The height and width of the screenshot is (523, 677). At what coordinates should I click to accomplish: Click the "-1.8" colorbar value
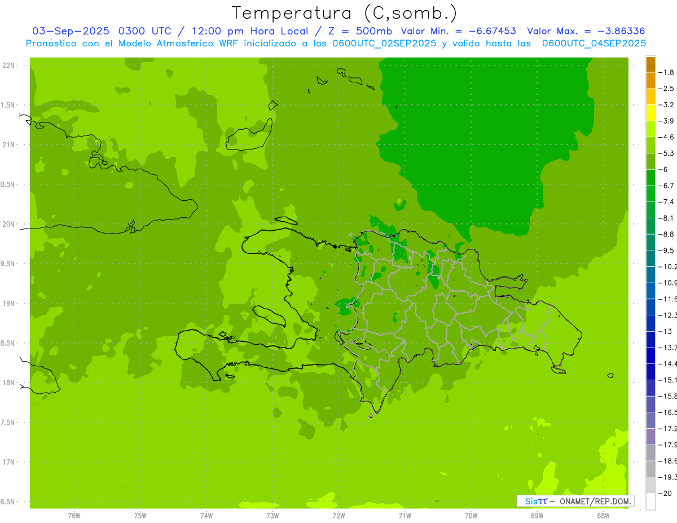[x=666, y=72]
